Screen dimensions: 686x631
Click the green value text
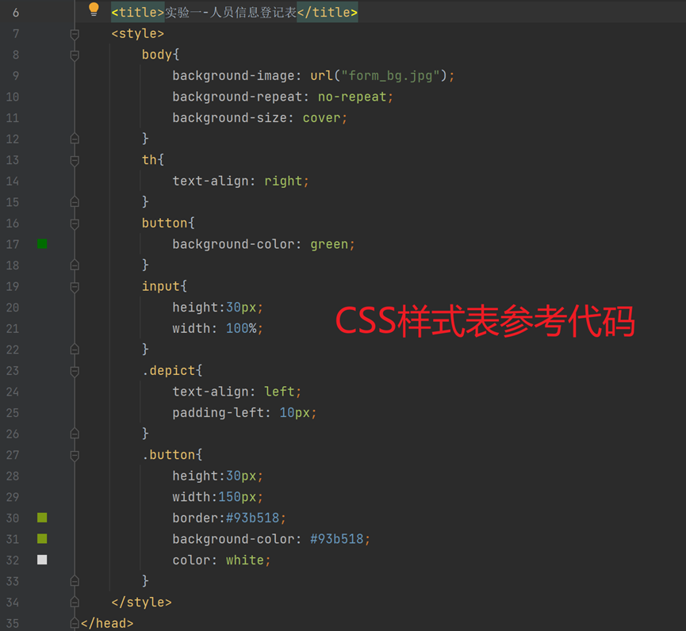(x=329, y=244)
